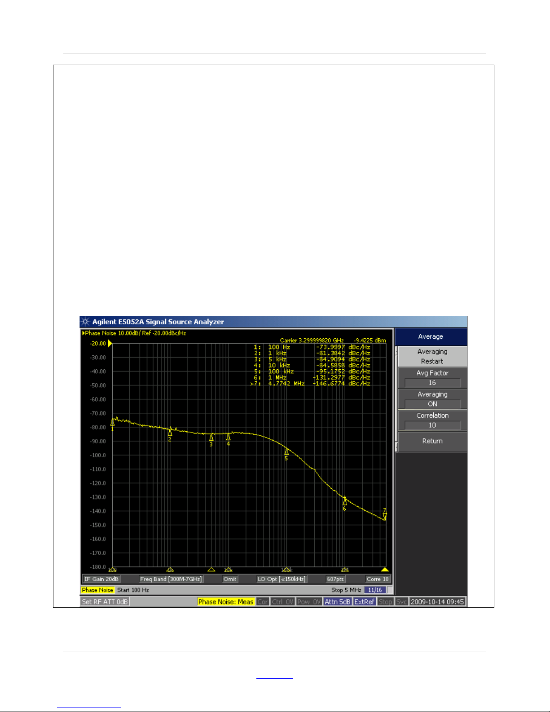Click the Carrier 3.299999820 GHz readout
The height and width of the screenshot is (712, 550).
(312, 341)
